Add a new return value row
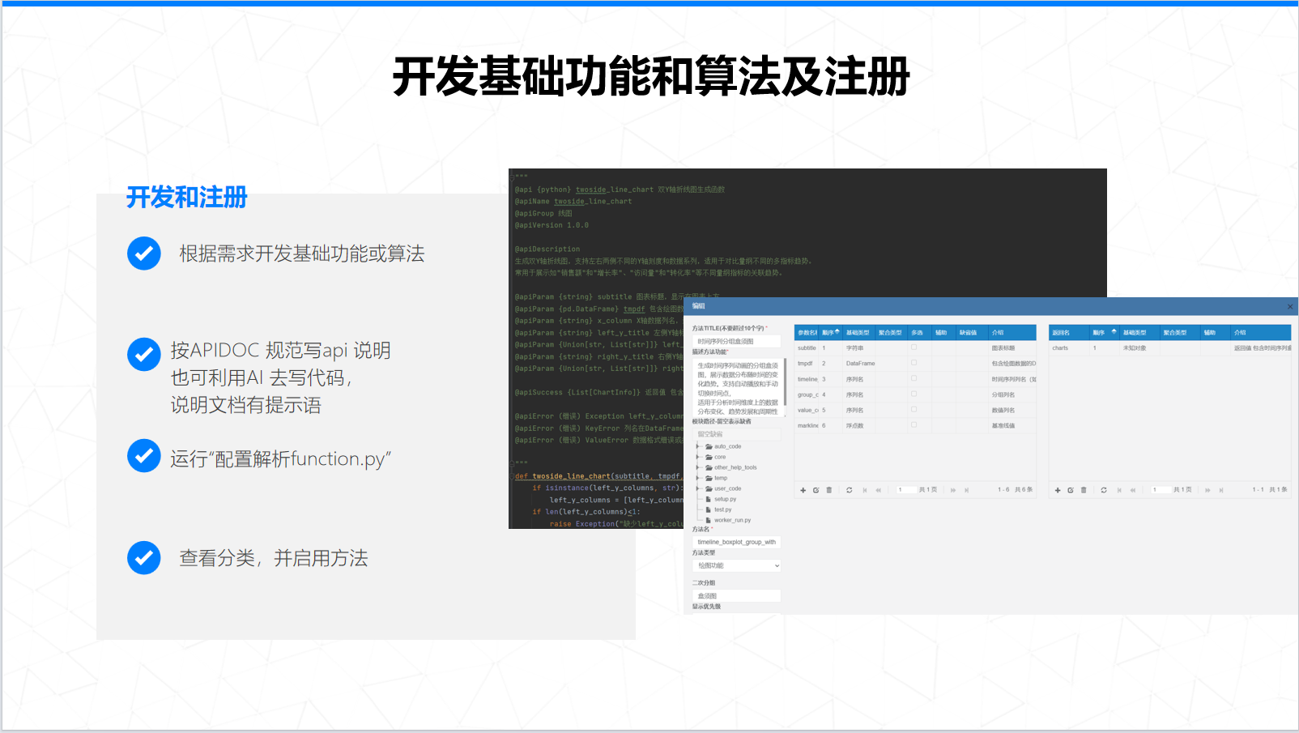The height and width of the screenshot is (733, 1299). pyautogui.click(x=1058, y=489)
